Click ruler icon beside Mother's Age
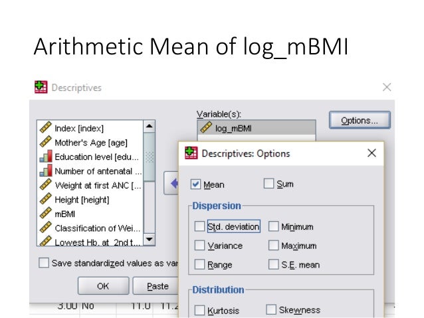Image resolution: width=424 pixels, height=318 pixels. (45, 142)
